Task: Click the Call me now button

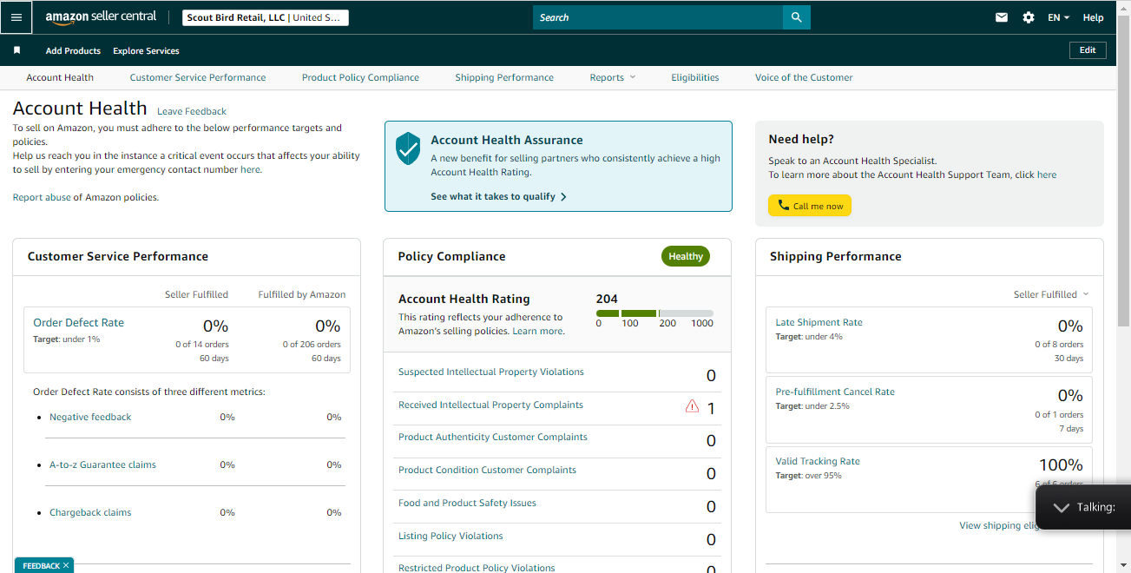Action: point(810,206)
